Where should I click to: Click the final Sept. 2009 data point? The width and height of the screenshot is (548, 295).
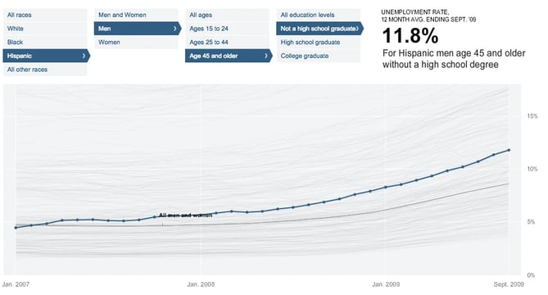(509, 150)
